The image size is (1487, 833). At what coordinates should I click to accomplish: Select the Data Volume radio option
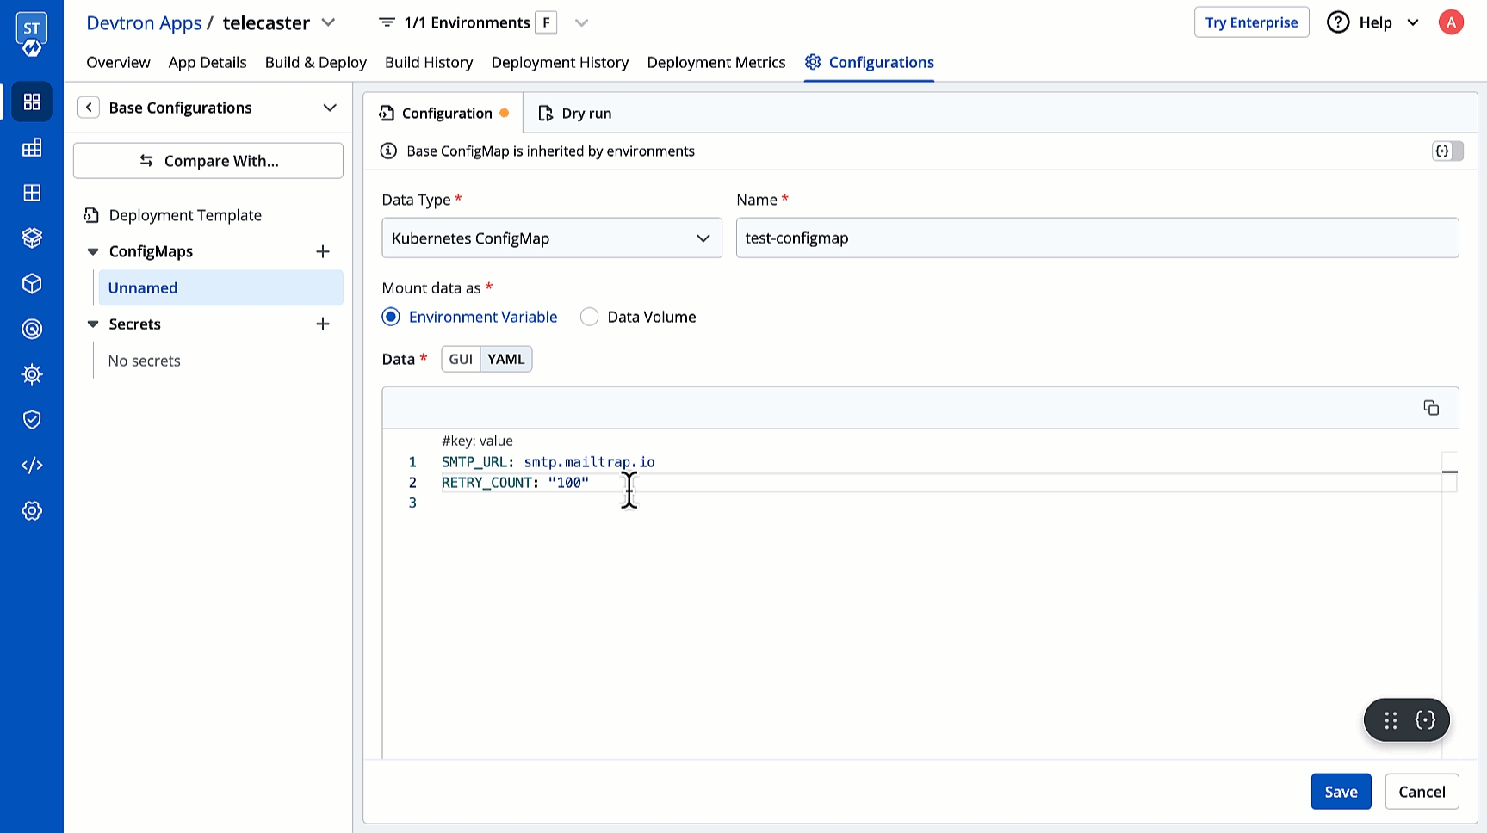(x=590, y=317)
